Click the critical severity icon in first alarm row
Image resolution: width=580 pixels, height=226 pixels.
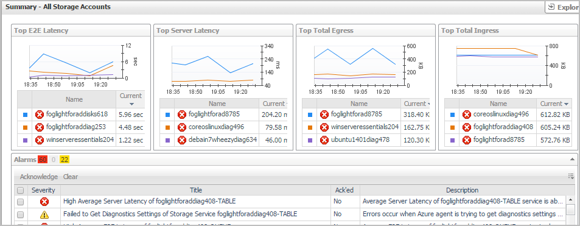coord(44,202)
